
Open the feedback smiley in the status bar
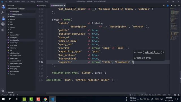(x=175, y=95)
